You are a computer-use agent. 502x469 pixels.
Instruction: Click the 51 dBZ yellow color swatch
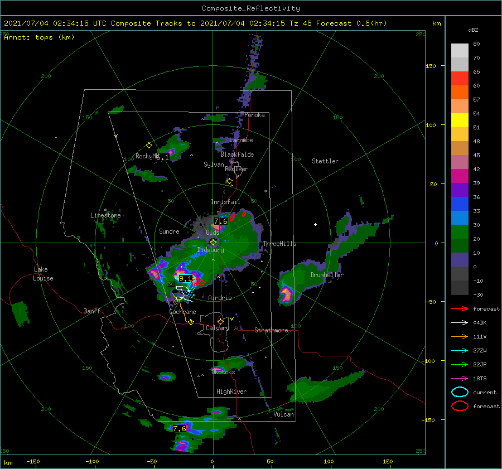coord(460,120)
